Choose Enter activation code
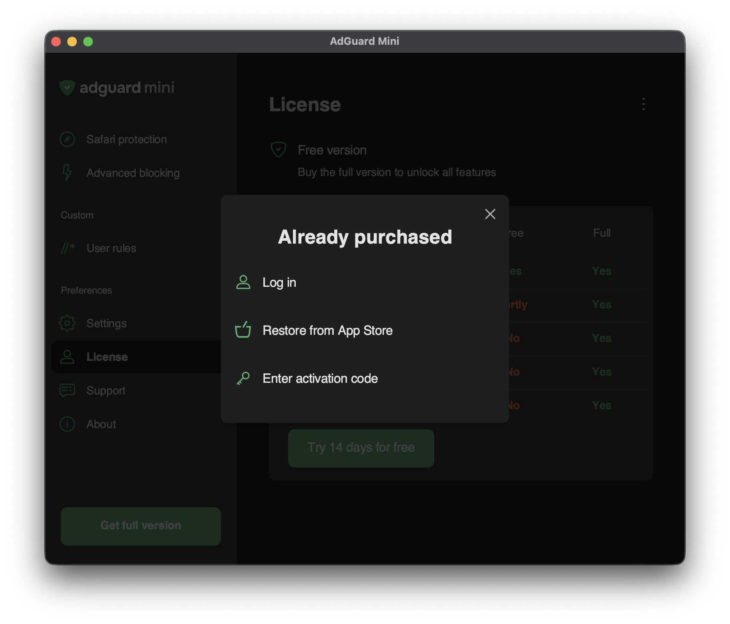The image size is (730, 624). 320,378
